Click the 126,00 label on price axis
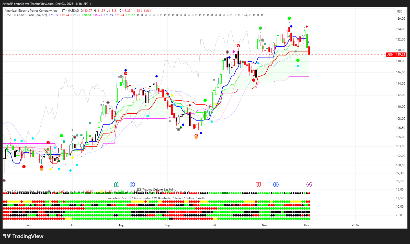Screen dimensions: 410x244 coord(400,19)
